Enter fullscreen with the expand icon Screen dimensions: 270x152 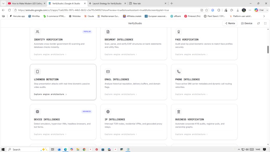(265, 23)
